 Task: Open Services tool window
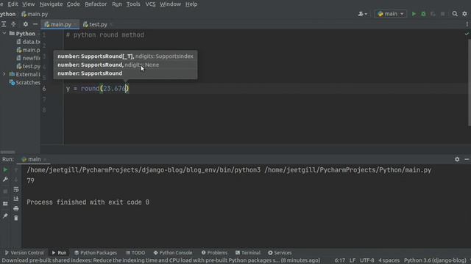pyautogui.click(x=280, y=252)
